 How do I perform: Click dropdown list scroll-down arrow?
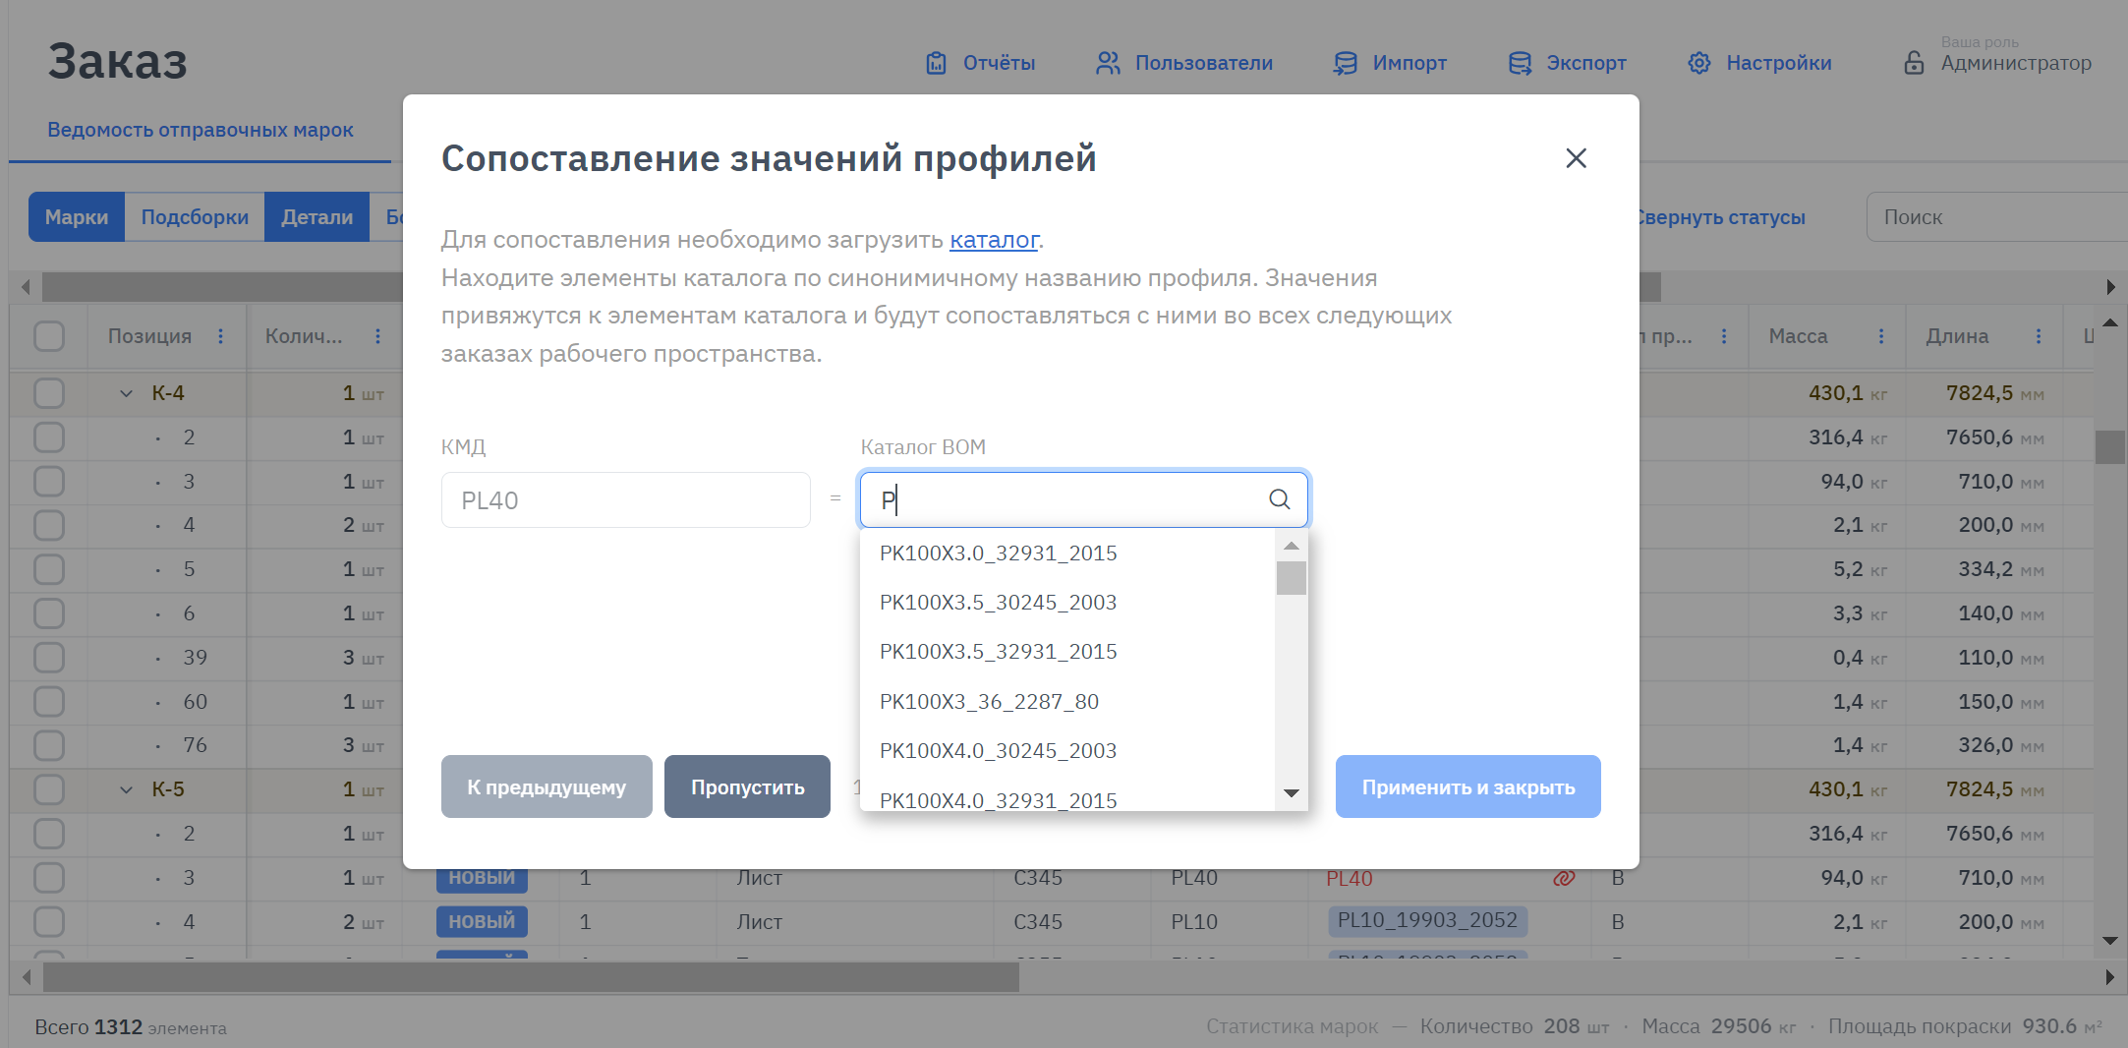(x=1292, y=793)
